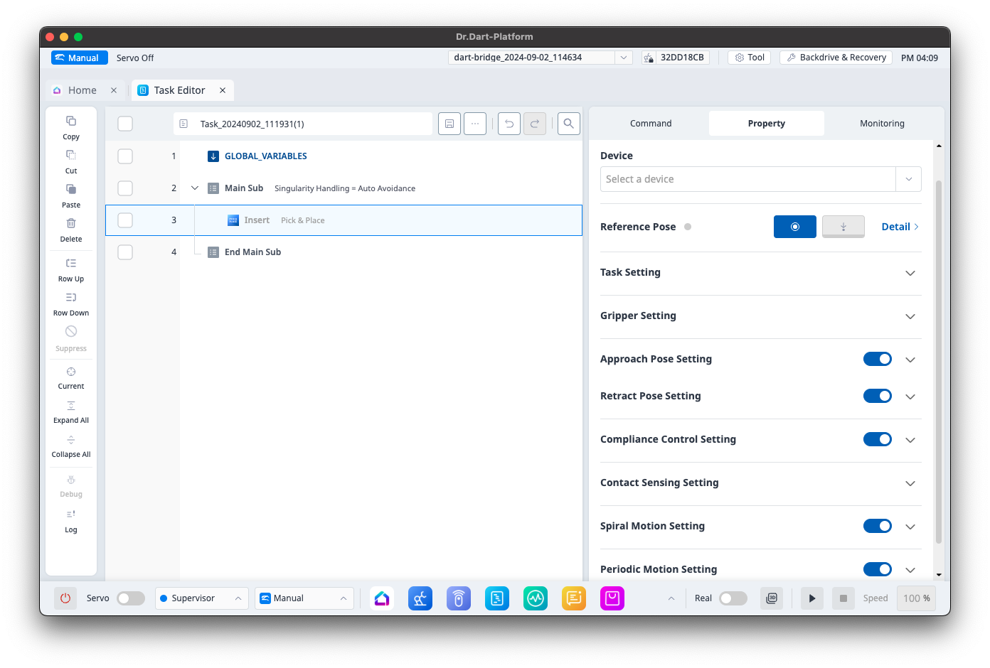Click the Speed 100 % field
This screenshot has height=668, width=990.
916,598
